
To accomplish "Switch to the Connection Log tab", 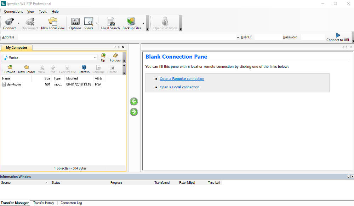I will coord(71,203).
